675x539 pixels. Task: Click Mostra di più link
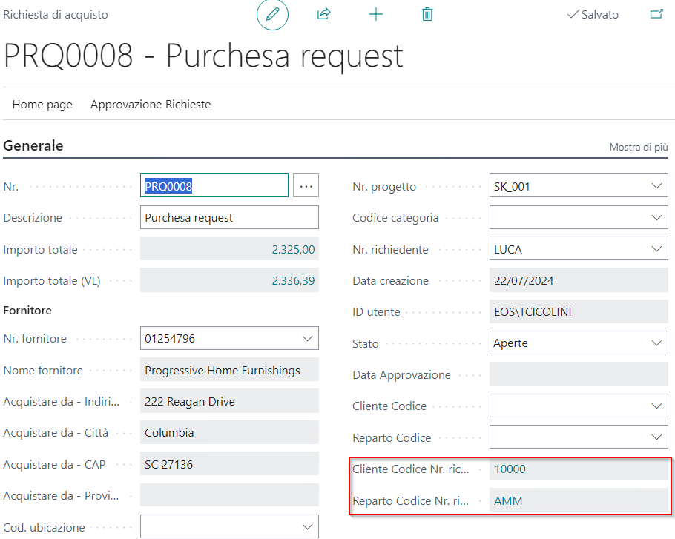point(639,147)
